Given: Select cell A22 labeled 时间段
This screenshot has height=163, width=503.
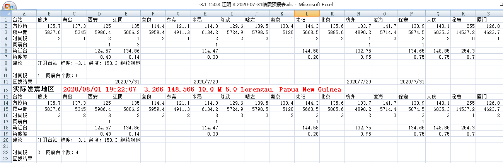Looking at the screenshot, I should 19,152.
